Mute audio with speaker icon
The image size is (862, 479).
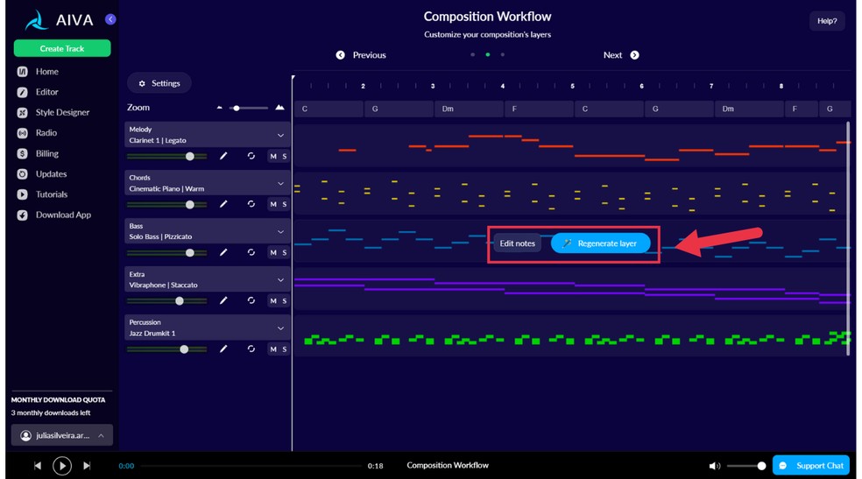click(x=714, y=466)
